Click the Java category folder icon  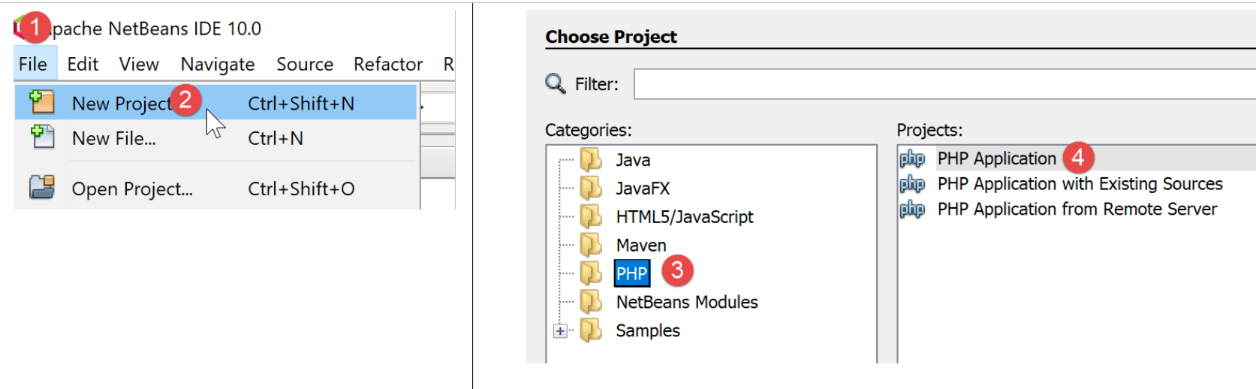592,160
